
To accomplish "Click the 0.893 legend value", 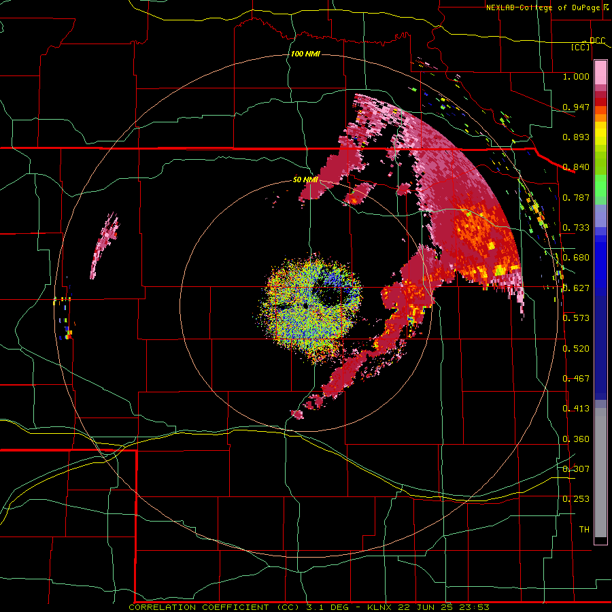I will 576,137.
